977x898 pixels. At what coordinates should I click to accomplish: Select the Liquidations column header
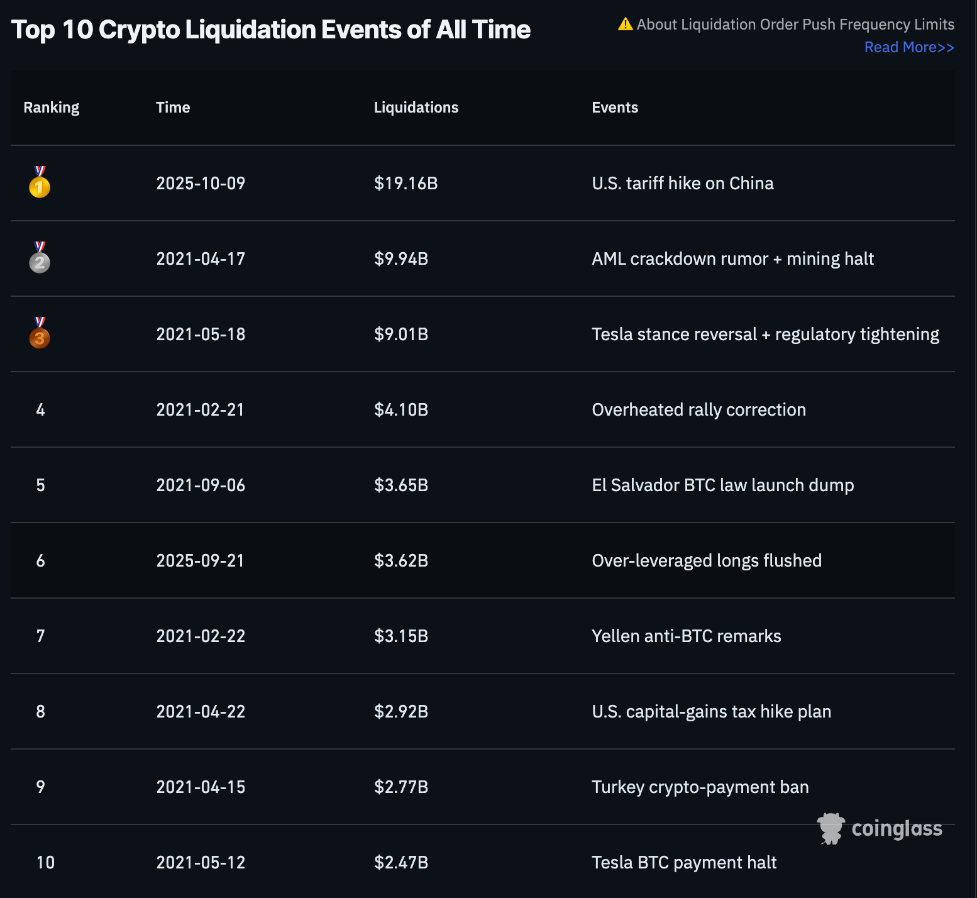[416, 108]
